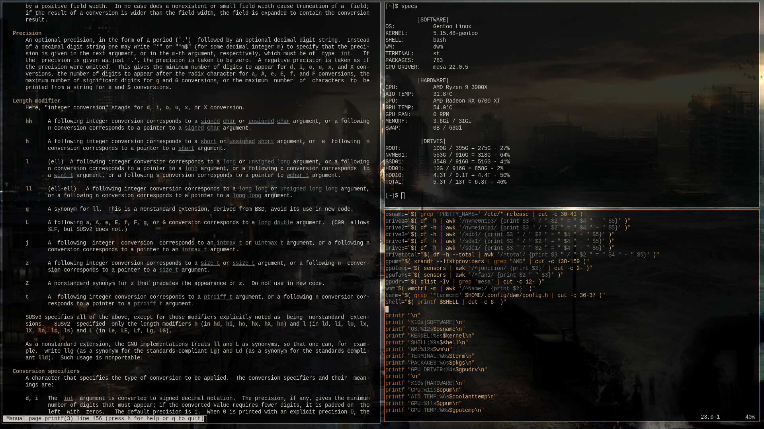Click the 'gpufans=' line in vim
Viewport: 764px width, 429px height.
point(475,275)
